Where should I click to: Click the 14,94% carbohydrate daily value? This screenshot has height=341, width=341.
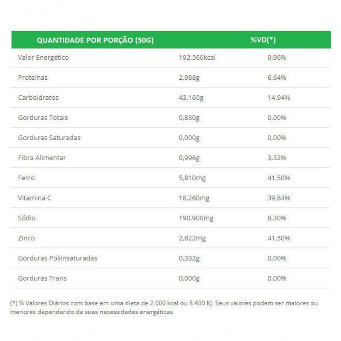point(279,98)
